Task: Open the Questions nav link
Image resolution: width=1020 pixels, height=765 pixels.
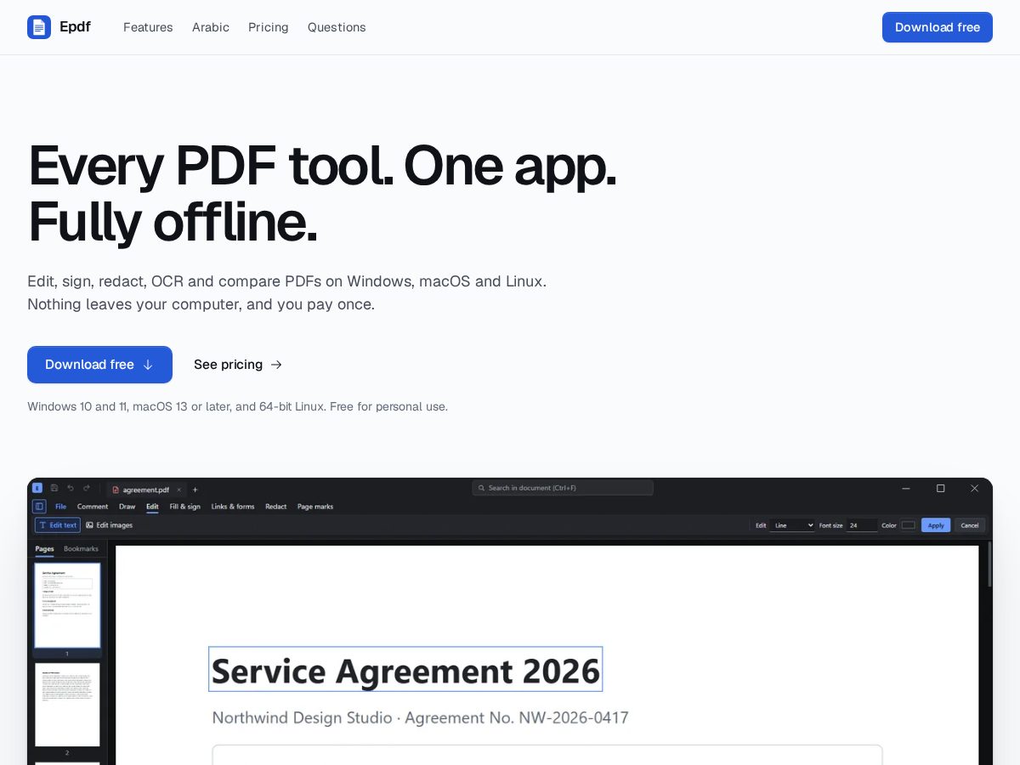Action: [x=337, y=27]
